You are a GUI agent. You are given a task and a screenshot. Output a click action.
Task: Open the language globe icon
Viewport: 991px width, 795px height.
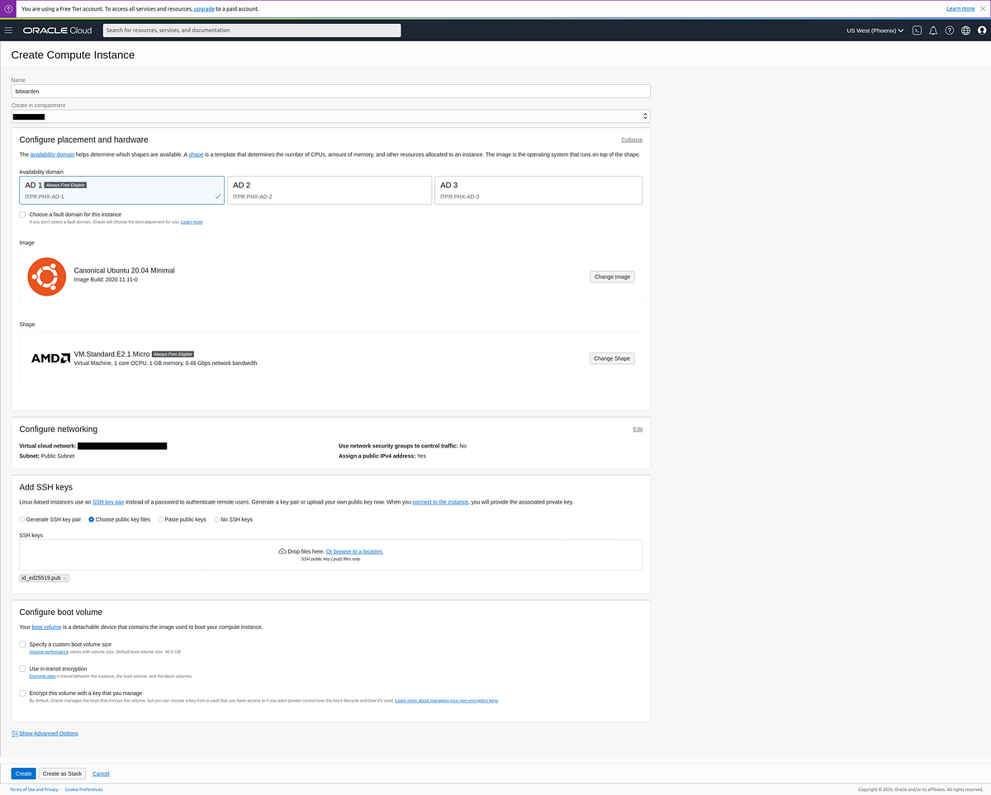pyautogui.click(x=965, y=30)
